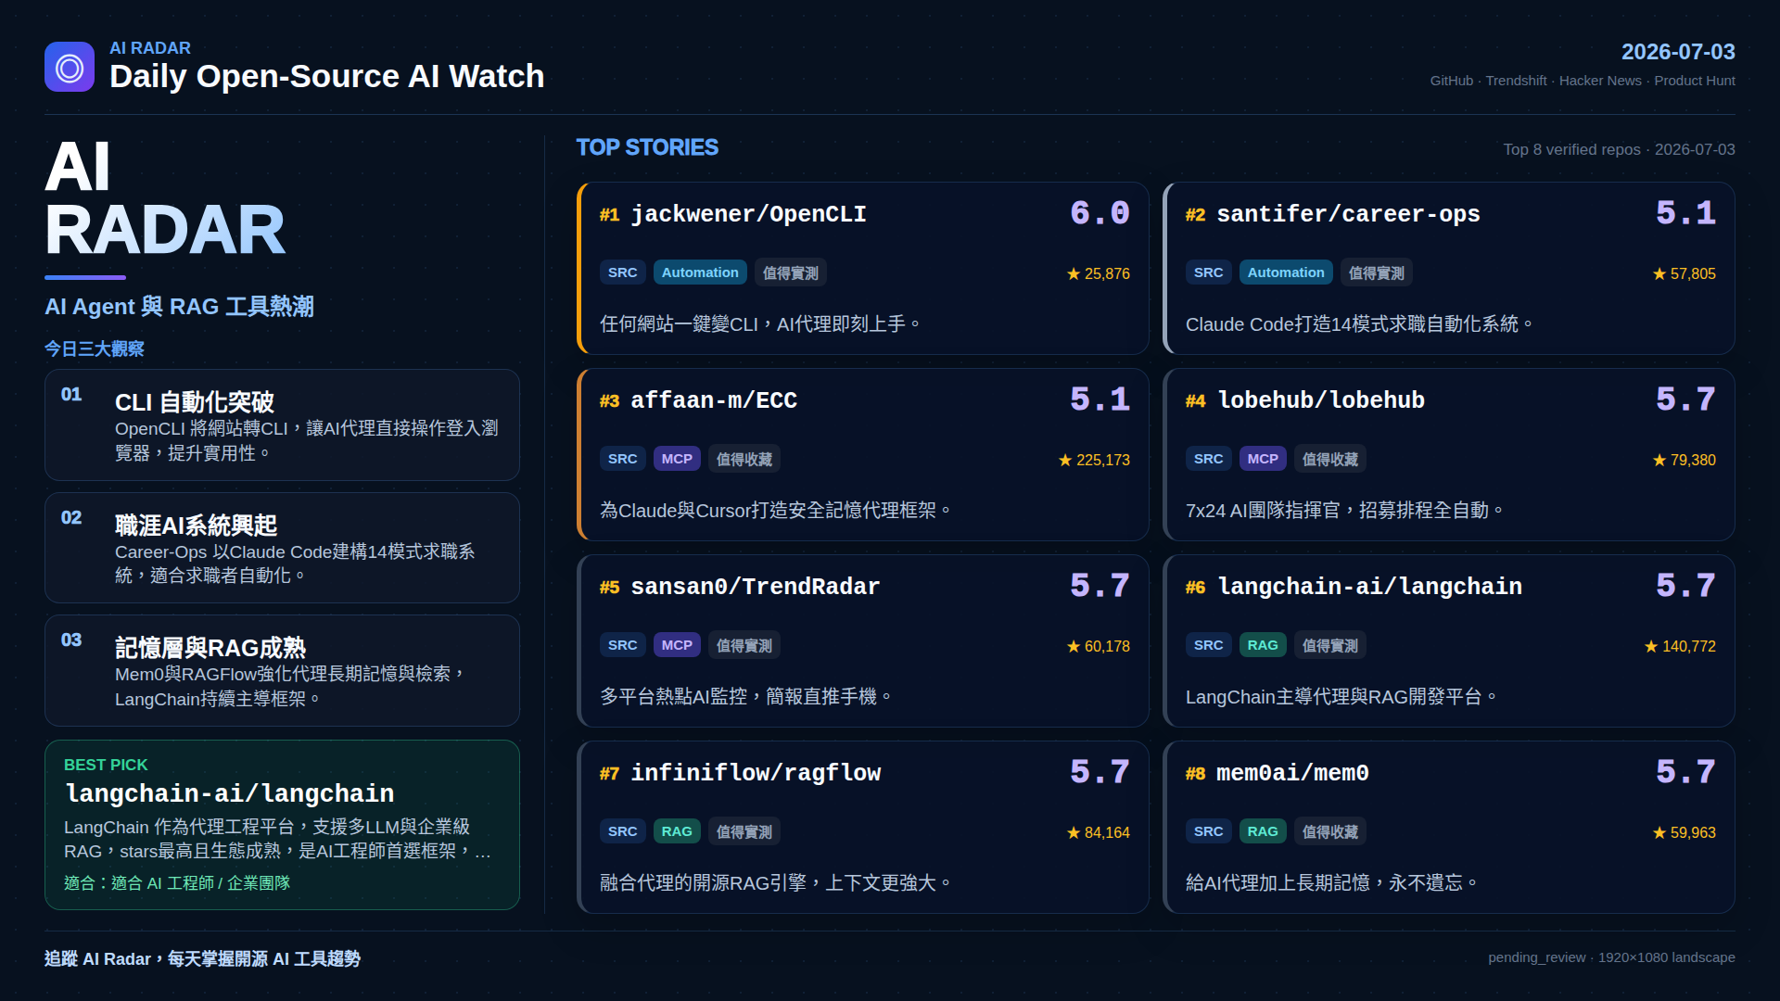Open the #2 santifer/career-ops repo title
1780x1001 pixels.
[1348, 214]
